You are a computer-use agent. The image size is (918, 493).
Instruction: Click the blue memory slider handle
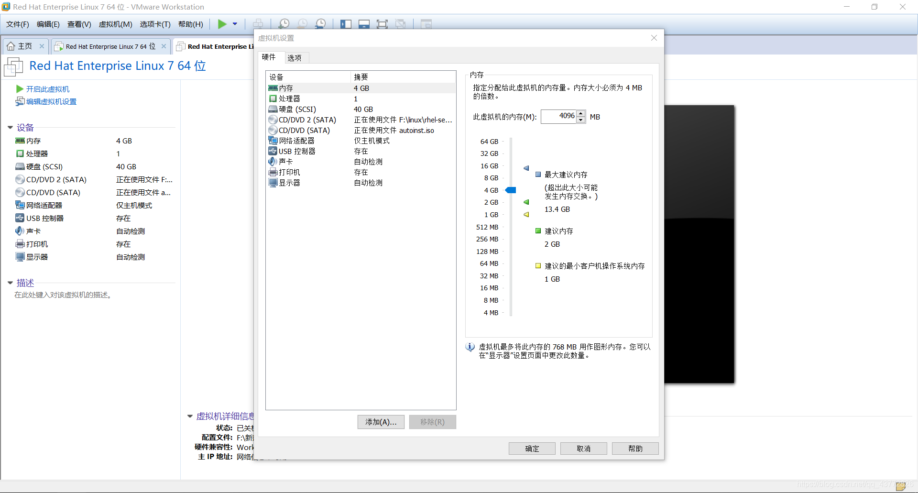(511, 190)
